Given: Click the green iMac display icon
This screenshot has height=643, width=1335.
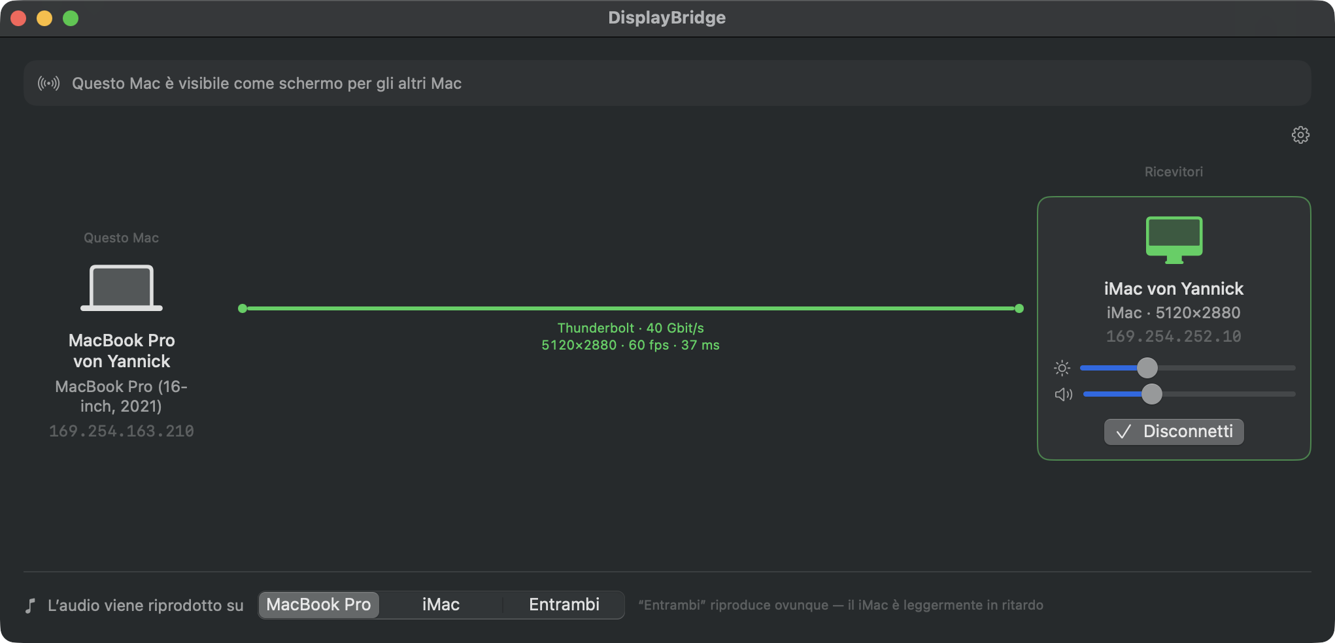Looking at the screenshot, I should (1174, 240).
